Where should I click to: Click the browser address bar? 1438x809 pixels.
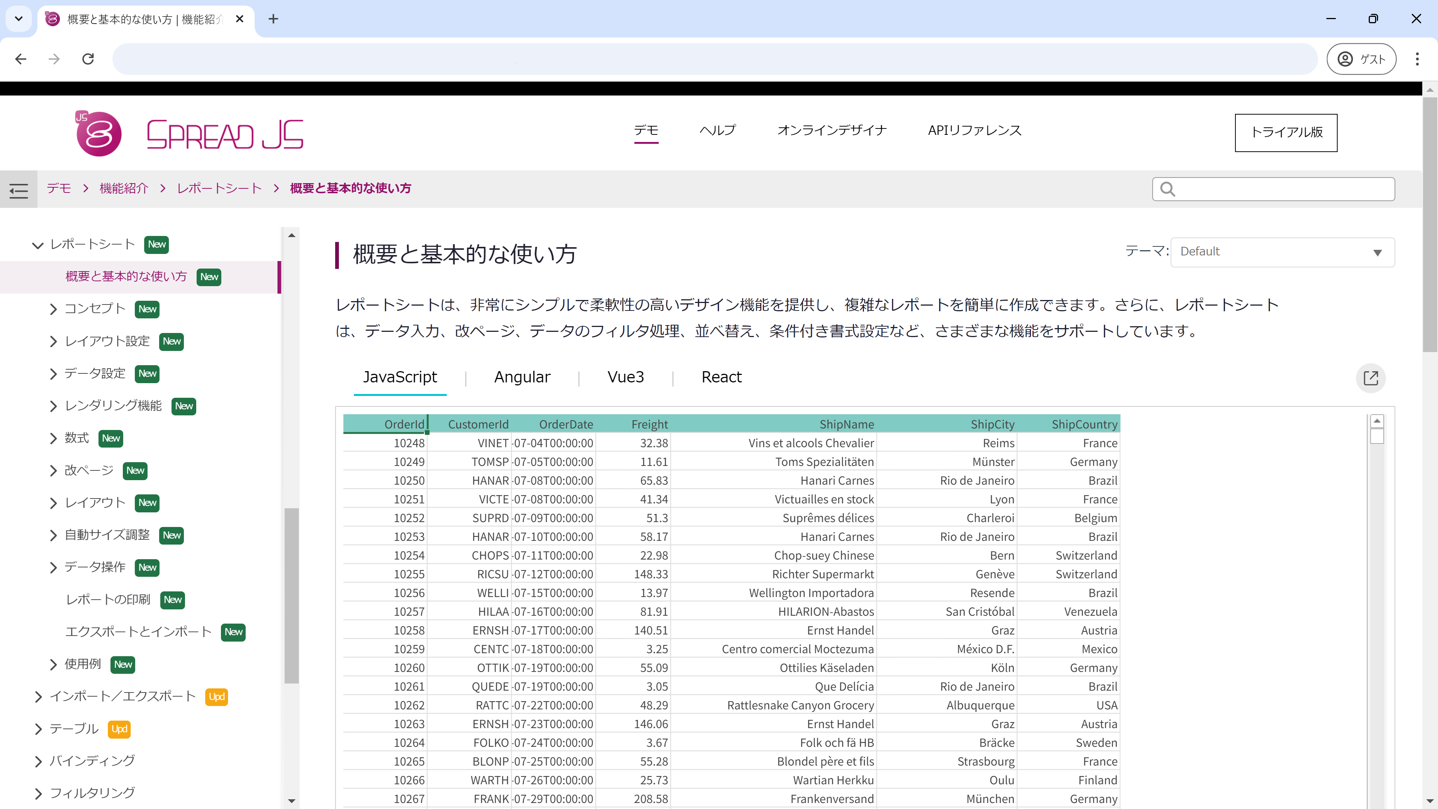pyautogui.click(x=715, y=59)
